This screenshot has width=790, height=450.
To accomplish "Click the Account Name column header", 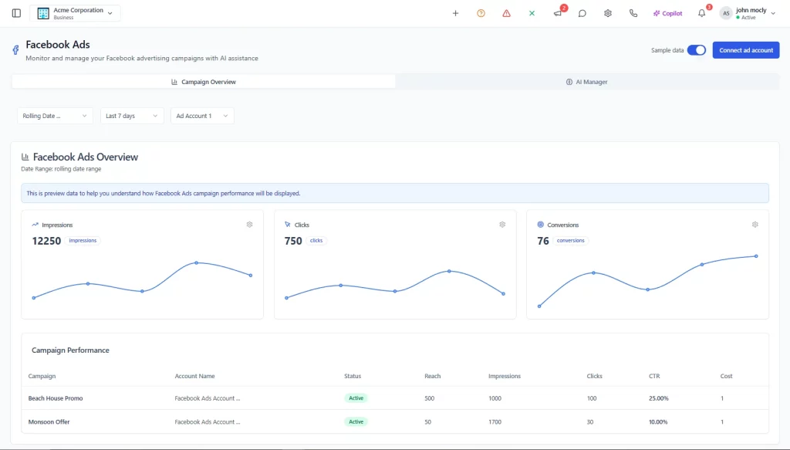I will point(194,376).
